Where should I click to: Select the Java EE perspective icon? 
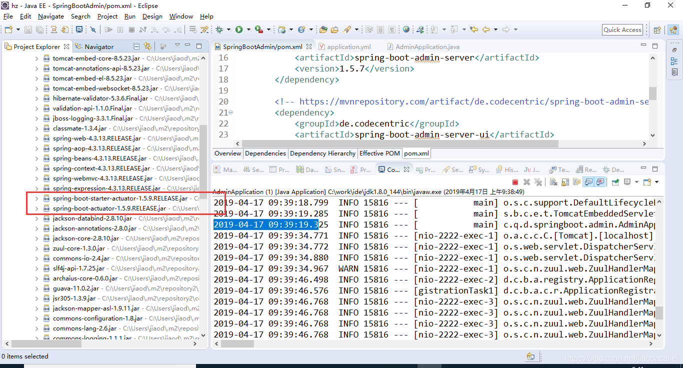pyautogui.click(x=673, y=30)
